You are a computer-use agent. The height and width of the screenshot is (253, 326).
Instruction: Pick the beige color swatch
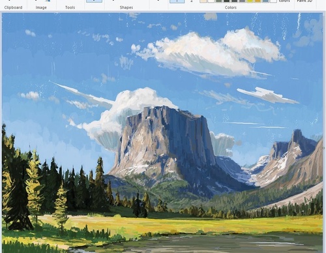[x=203, y=1]
